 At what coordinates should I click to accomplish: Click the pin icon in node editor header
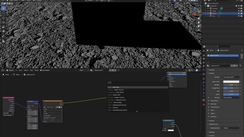(x=119, y=70)
